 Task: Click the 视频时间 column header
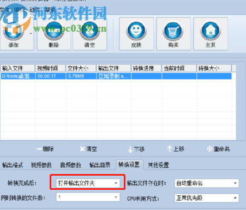pyautogui.click(x=50, y=68)
